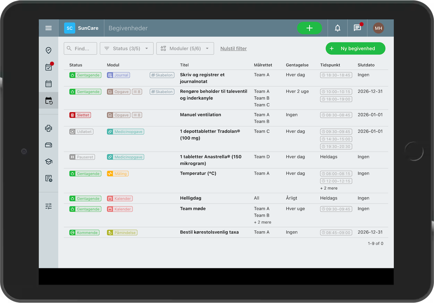
Task: Open the MH profile avatar menu
Action: pos(378,28)
